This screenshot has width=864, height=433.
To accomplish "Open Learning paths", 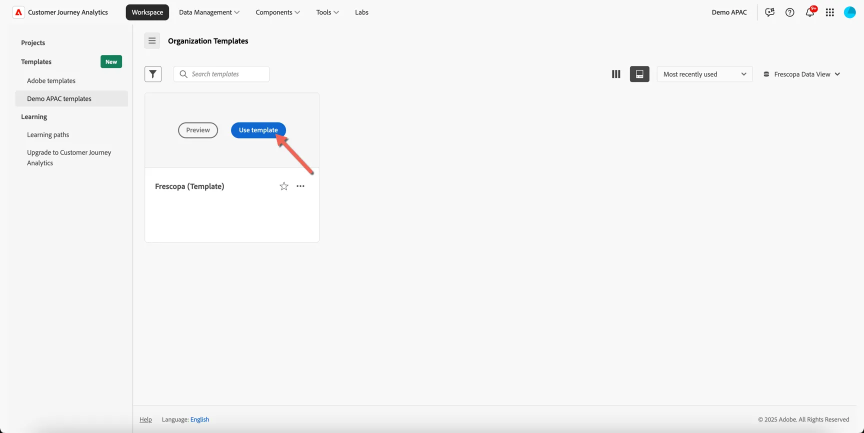I will pos(48,134).
